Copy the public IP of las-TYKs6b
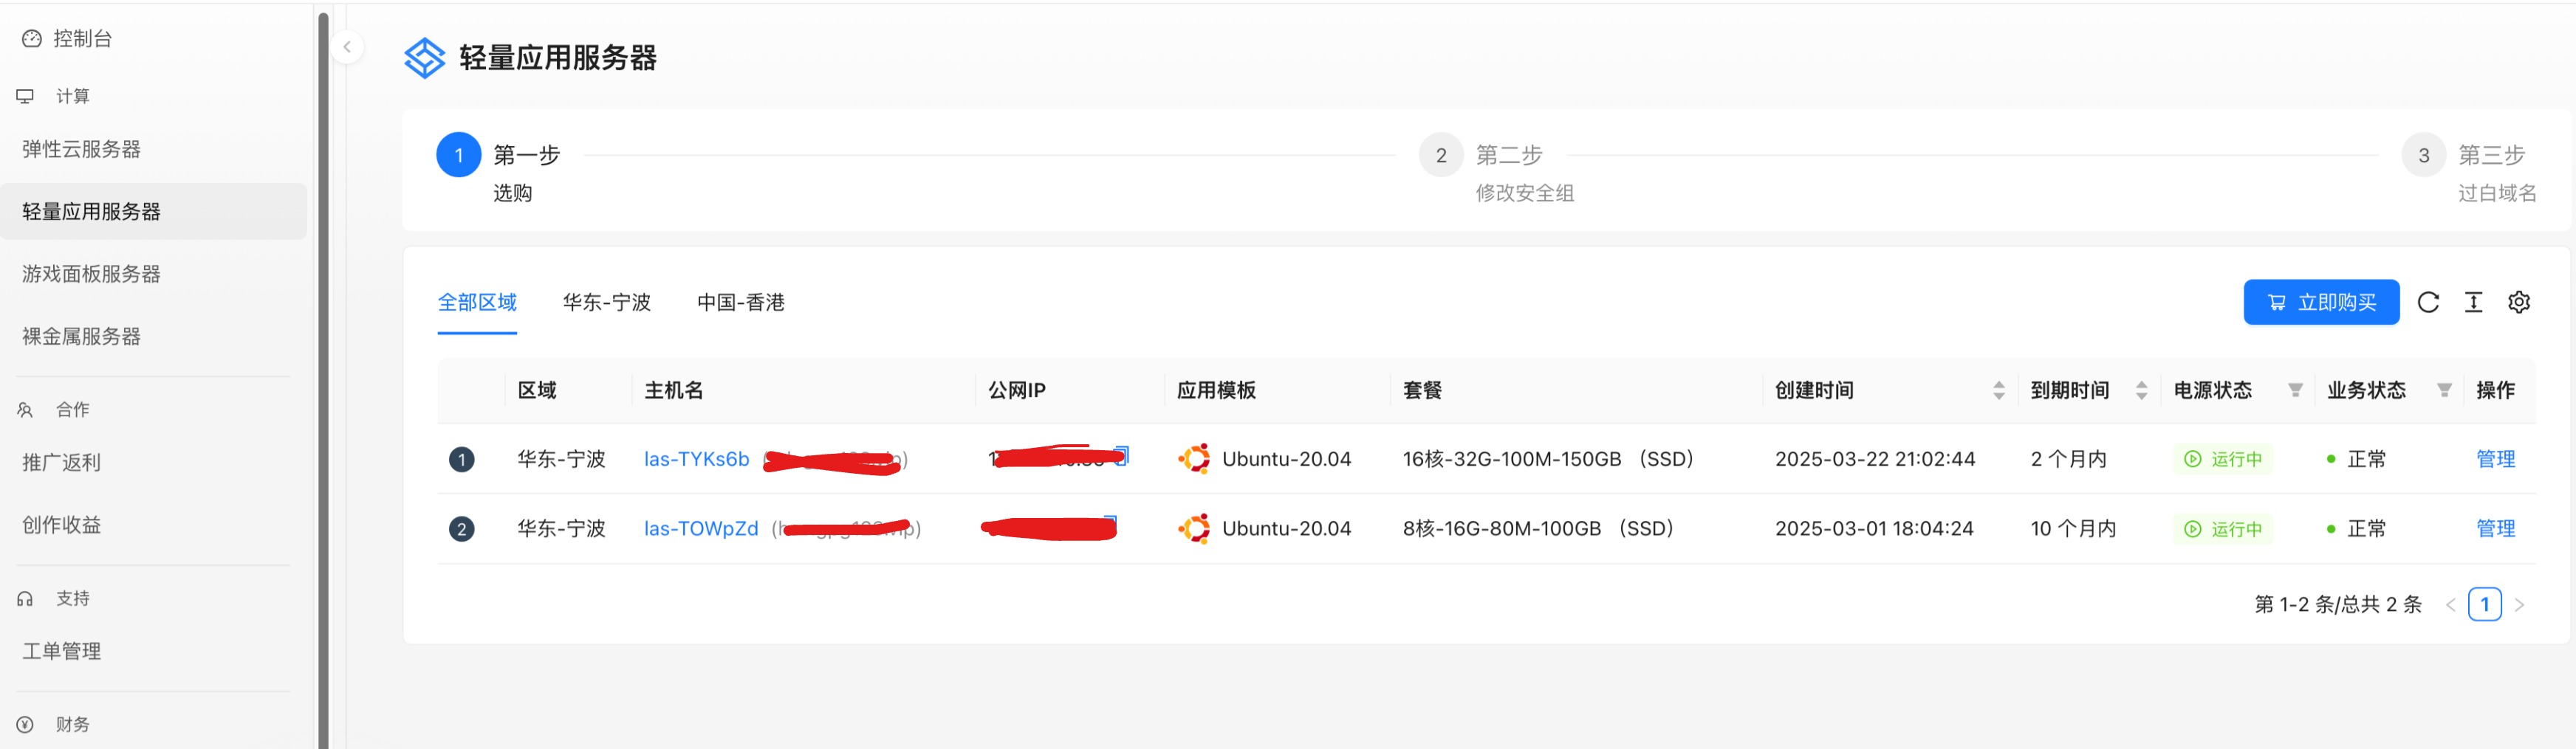Image resolution: width=2576 pixels, height=749 pixels. pos(1122,455)
